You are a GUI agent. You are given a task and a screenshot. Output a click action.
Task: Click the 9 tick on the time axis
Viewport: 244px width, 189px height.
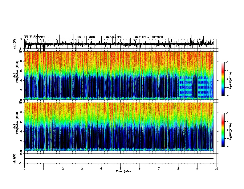click(x=197, y=169)
